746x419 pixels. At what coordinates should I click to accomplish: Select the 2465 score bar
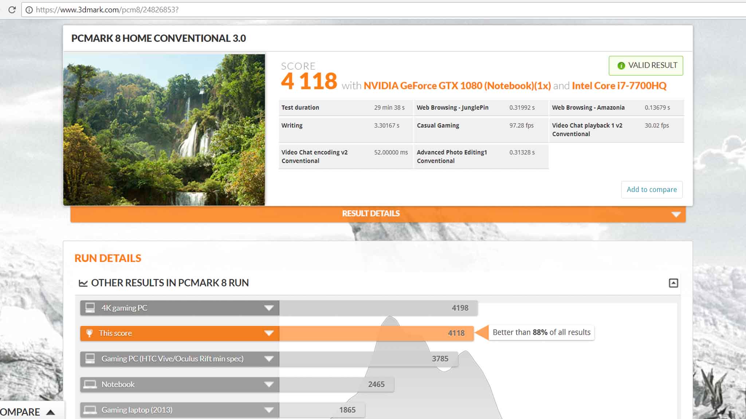pos(337,384)
